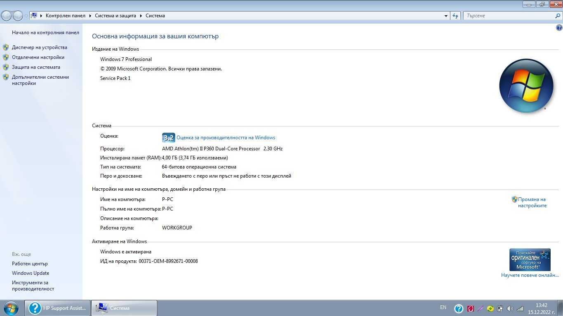Select the AMD Athlon processor text
The width and height of the screenshot is (563, 316).
coord(222,149)
